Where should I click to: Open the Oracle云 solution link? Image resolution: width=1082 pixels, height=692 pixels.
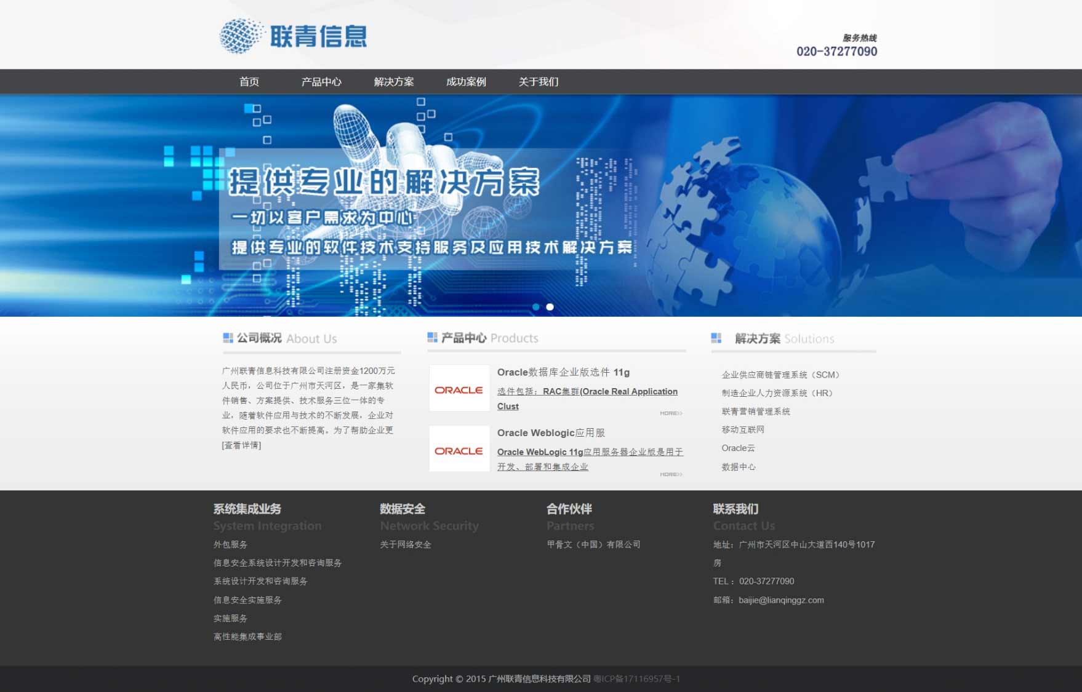[738, 448]
